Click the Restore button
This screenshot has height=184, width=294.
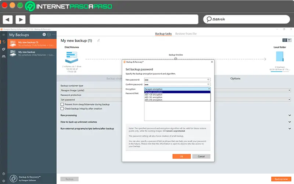click(x=69, y=179)
